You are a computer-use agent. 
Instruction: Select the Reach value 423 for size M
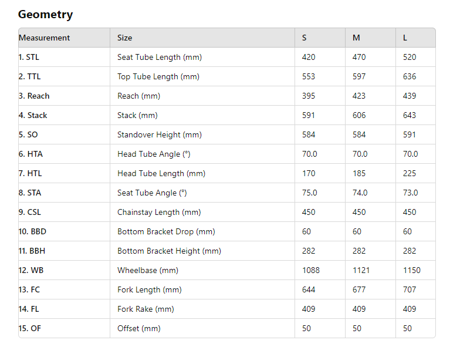pos(359,96)
